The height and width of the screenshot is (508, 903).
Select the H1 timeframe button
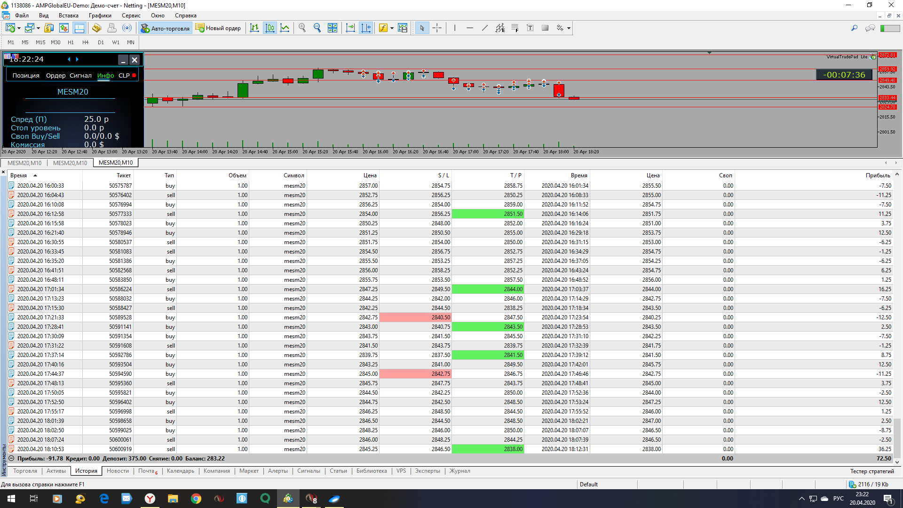pyautogui.click(x=71, y=42)
